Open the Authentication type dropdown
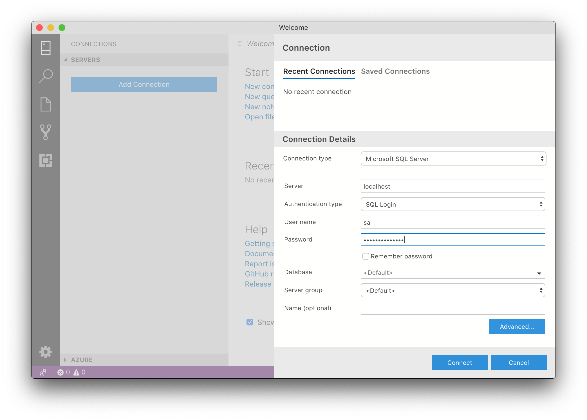Viewport: 587px width, 420px height. click(x=452, y=204)
